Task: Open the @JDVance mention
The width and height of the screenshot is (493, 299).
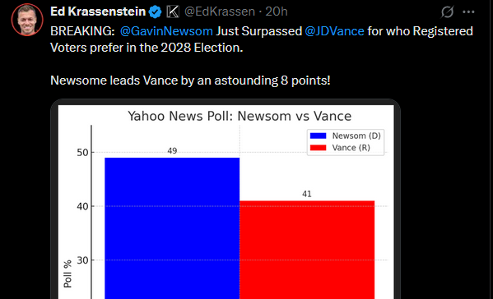Action: pyautogui.click(x=334, y=31)
